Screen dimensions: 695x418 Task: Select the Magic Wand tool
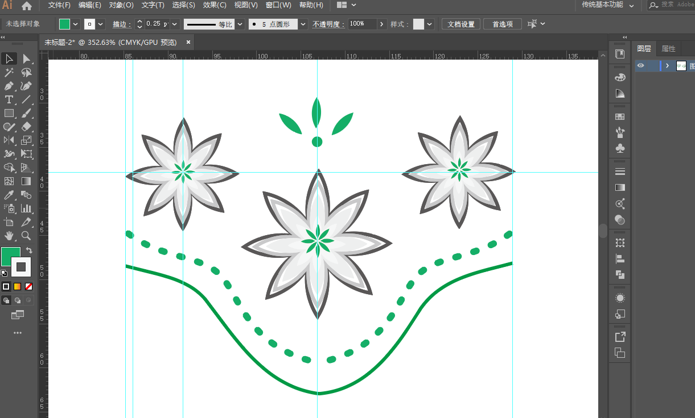coord(9,73)
